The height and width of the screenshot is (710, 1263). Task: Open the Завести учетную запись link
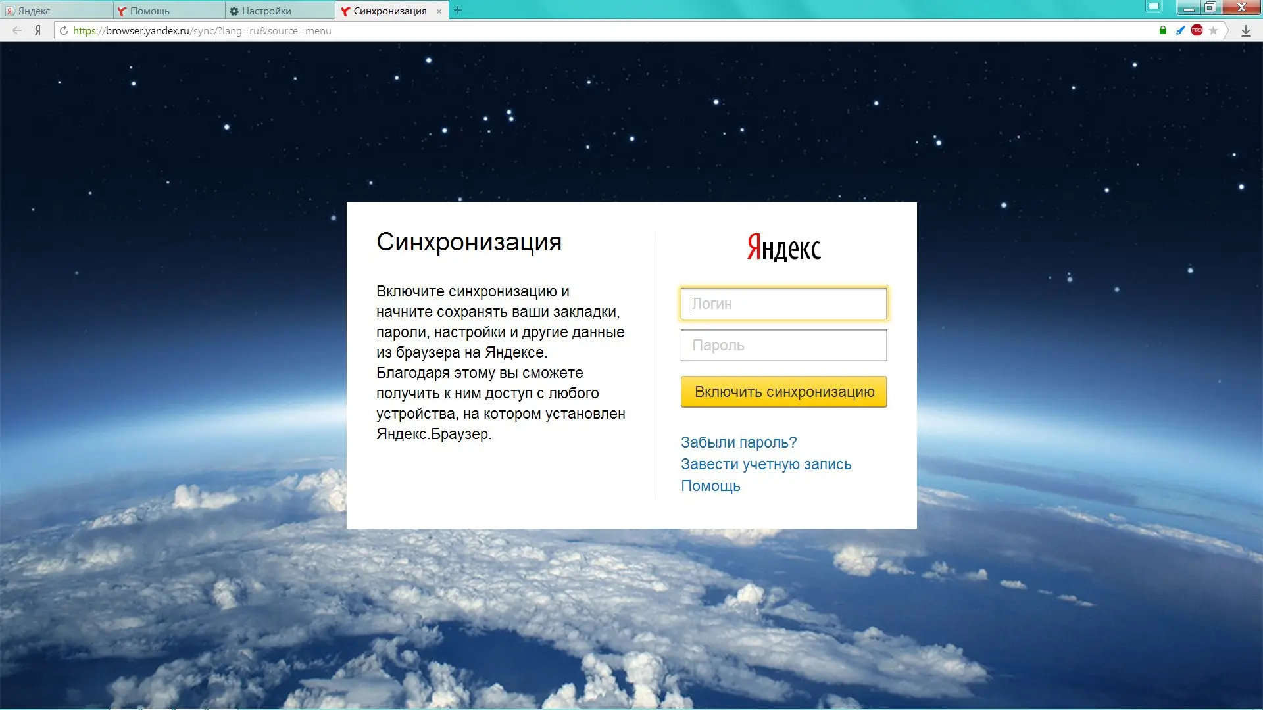(x=766, y=464)
